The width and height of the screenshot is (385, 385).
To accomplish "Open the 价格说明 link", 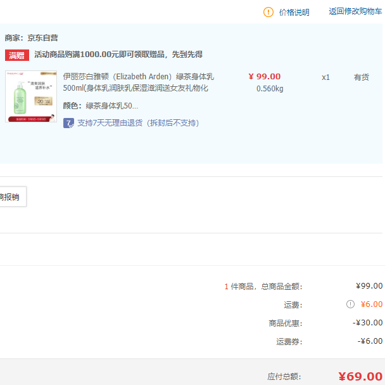I will pyautogui.click(x=294, y=12).
